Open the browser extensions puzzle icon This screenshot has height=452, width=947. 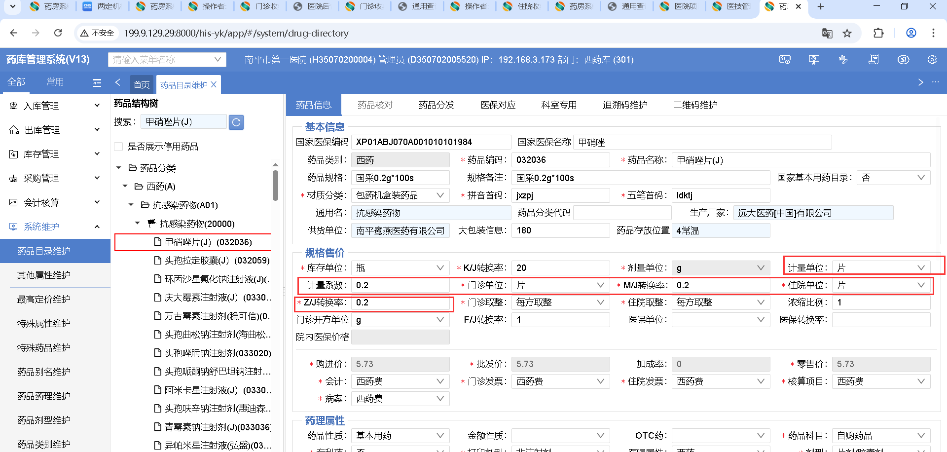click(878, 33)
